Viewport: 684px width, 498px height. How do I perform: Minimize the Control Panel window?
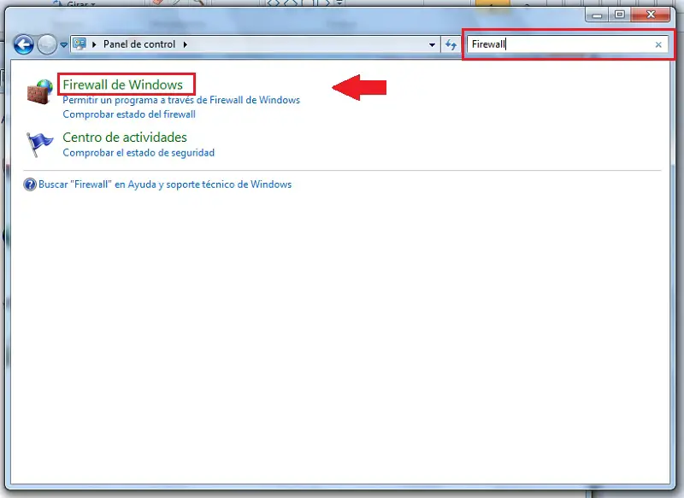[x=597, y=15]
